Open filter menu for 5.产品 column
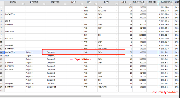Image resolution: width=180 pixels, height=98 pixels. tap(117, 4)
